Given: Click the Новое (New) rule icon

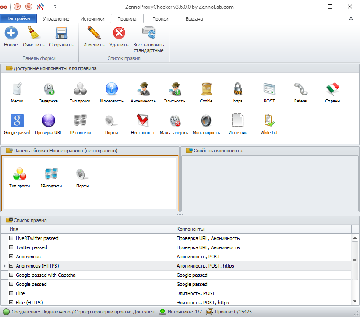Looking at the screenshot, I should [x=11, y=34].
